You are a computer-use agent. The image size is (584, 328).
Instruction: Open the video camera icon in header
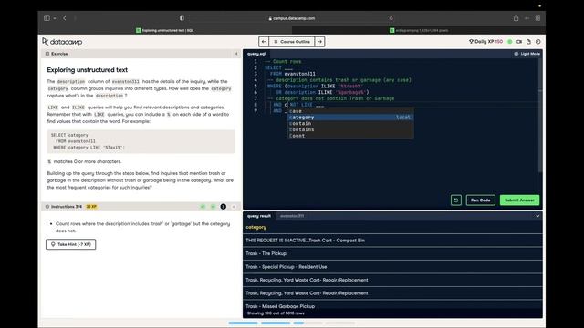519,42
